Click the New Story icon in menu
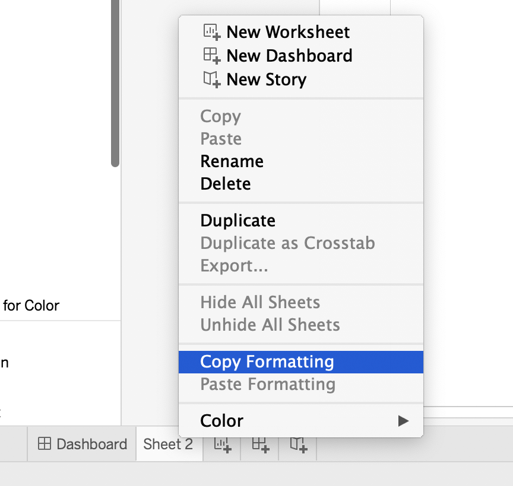Image resolution: width=513 pixels, height=486 pixels. 212,79
